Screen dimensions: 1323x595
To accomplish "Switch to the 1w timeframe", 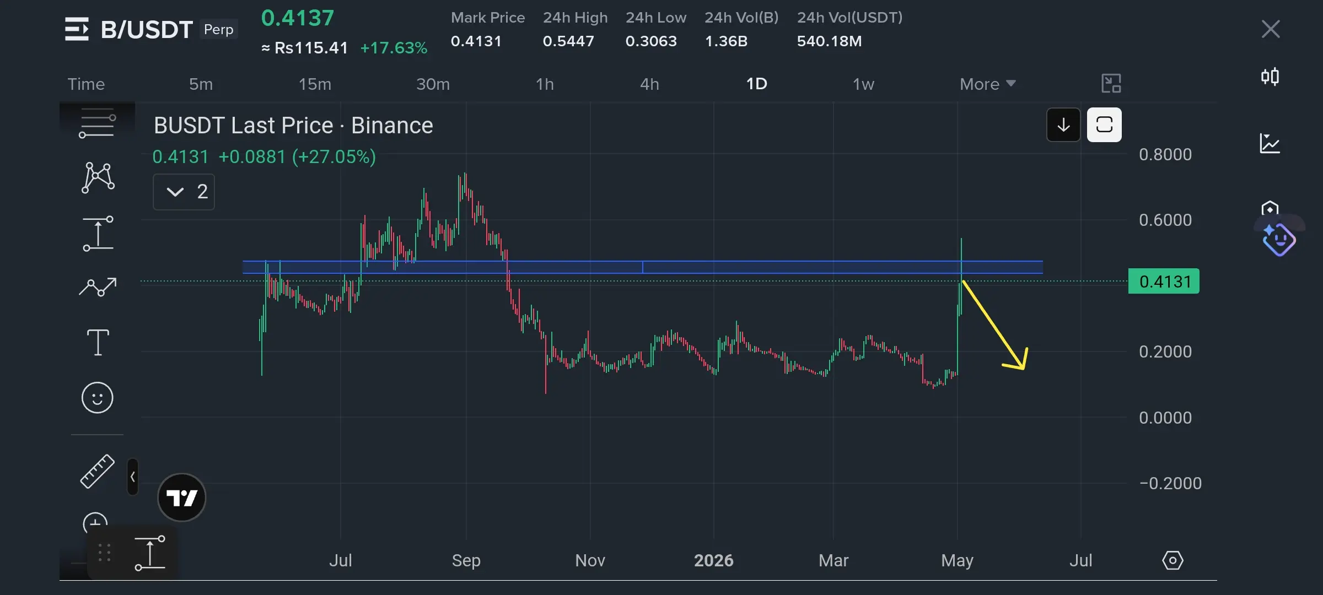I will [863, 84].
